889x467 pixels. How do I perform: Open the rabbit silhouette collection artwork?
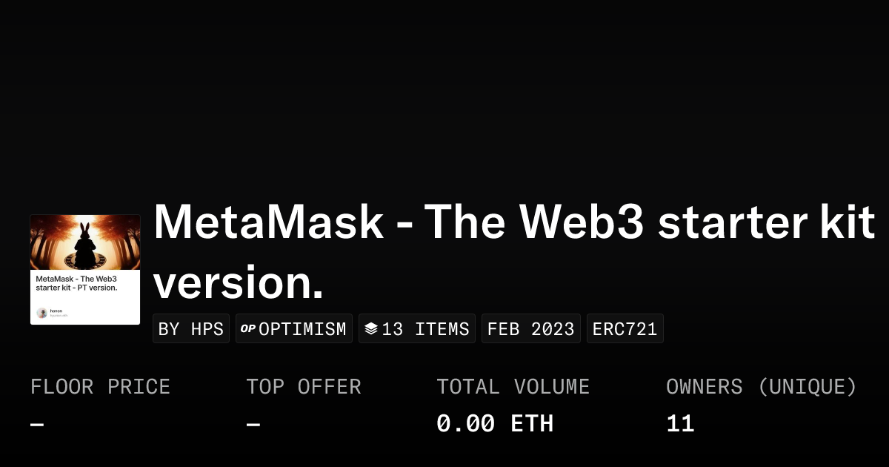[85, 242]
